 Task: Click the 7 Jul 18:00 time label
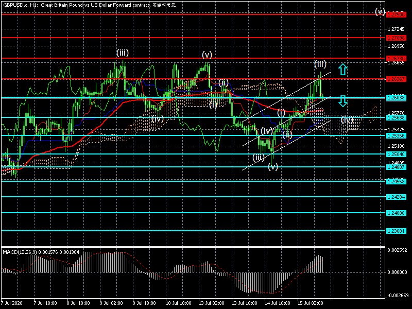pyautogui.click(x=45, y=303)
